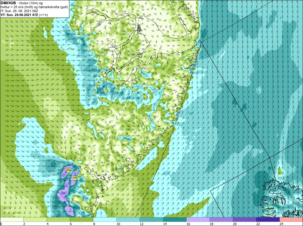Click the legend scale label '22'
The width and height of the screenshot is (303, 226).
[x=258, y=224]
